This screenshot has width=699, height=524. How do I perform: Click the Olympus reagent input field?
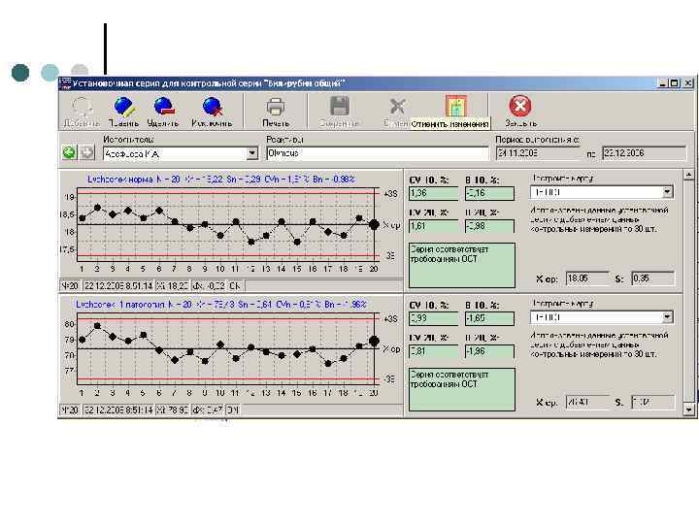(x=377, y=153)
